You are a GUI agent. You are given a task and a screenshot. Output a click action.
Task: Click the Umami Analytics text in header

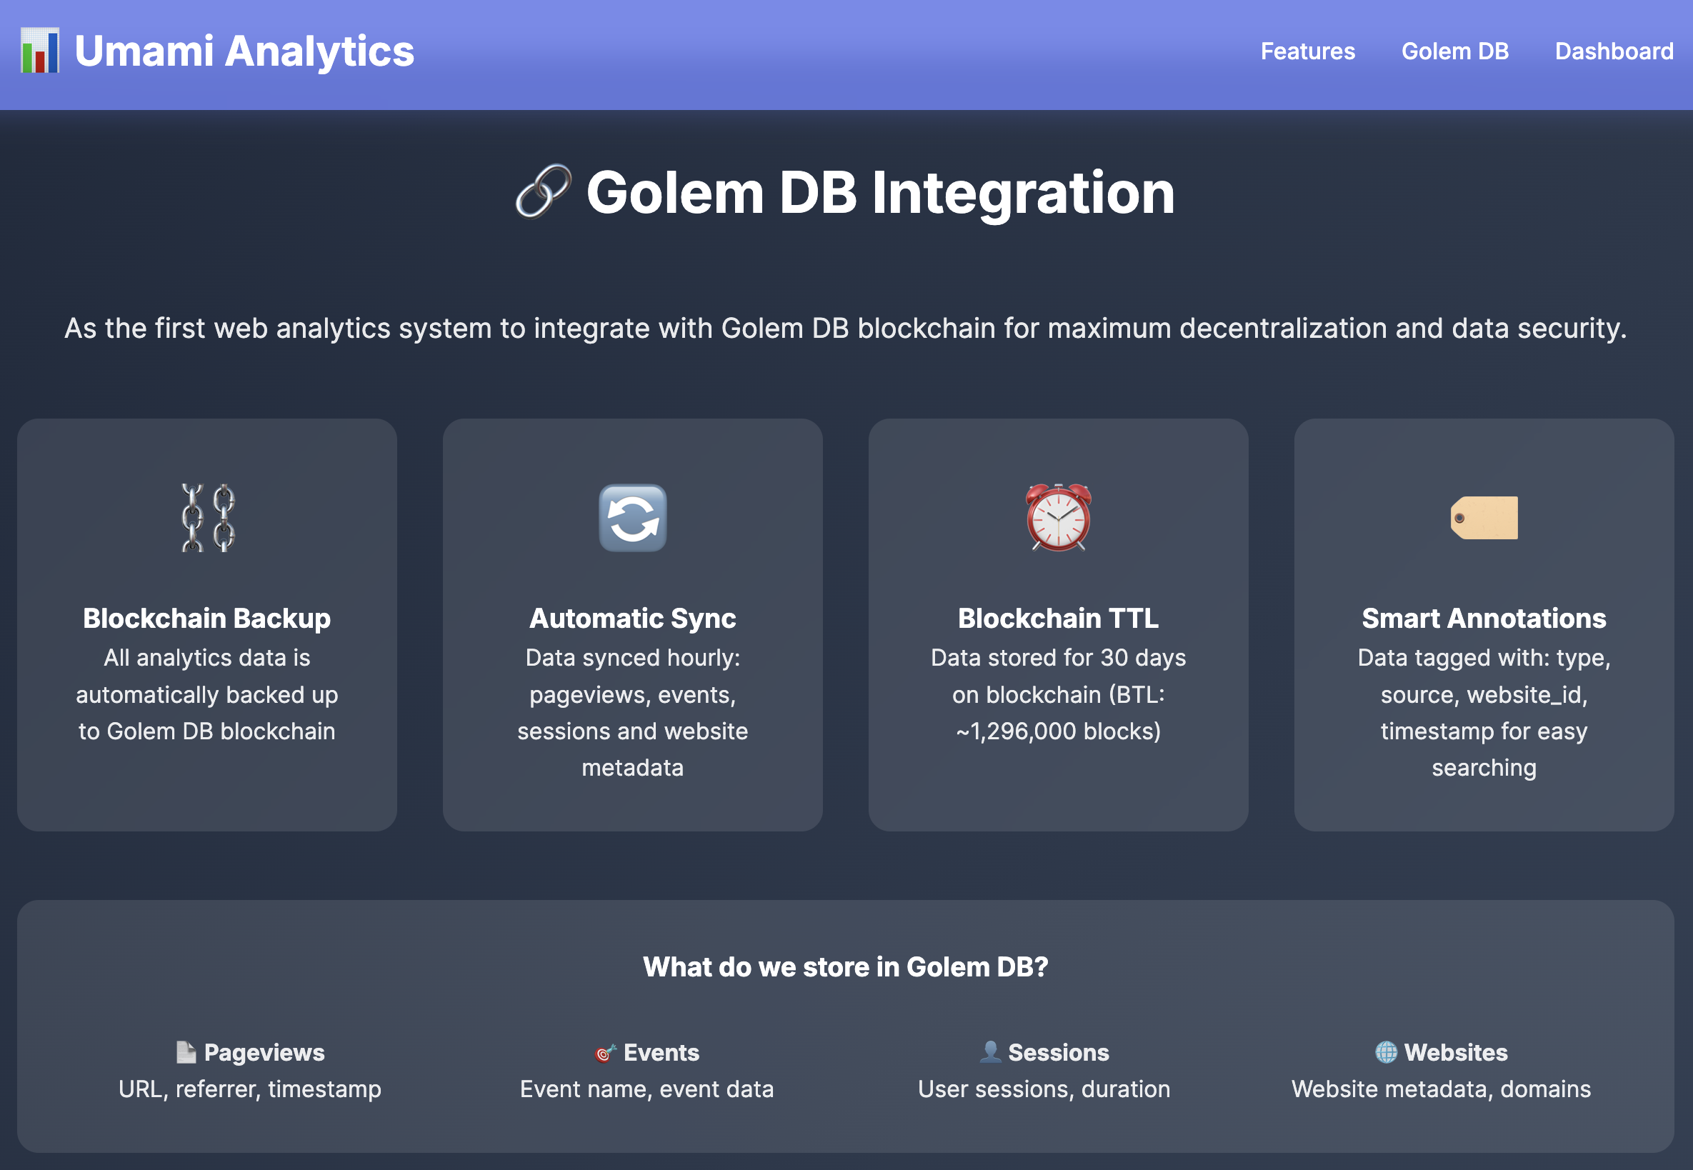click(244, 50)
